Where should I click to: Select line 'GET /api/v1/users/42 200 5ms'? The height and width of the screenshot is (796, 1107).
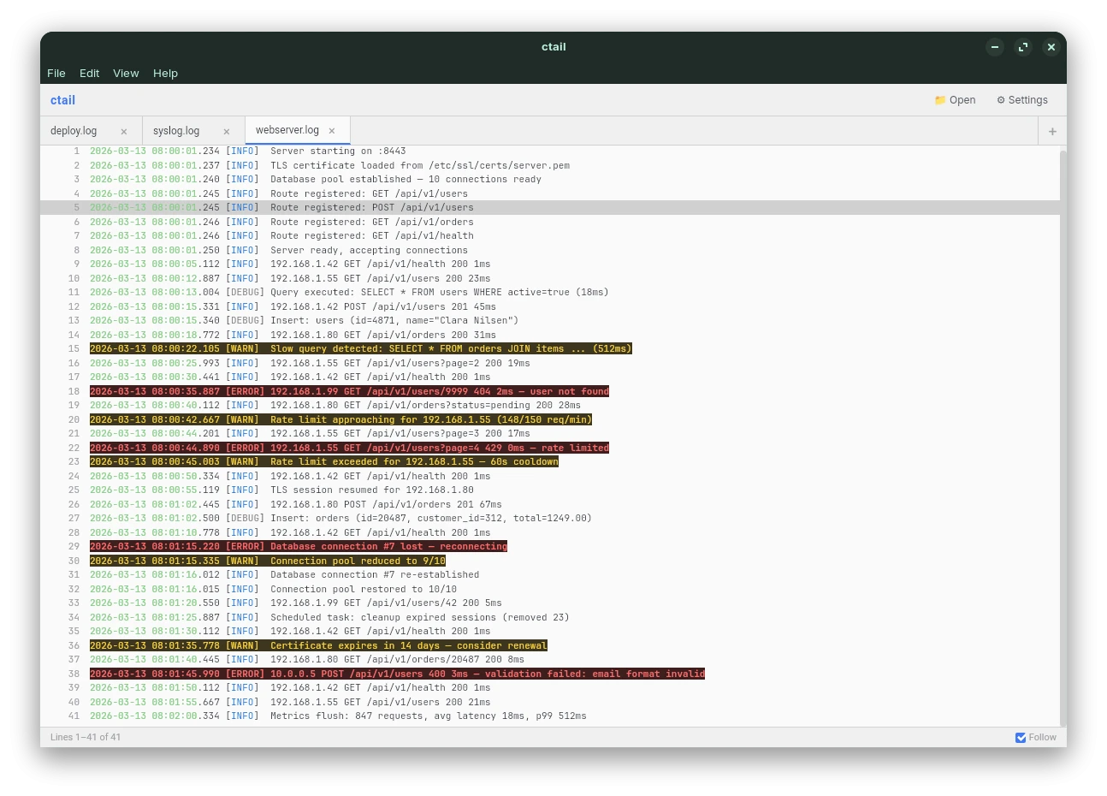[x=550, y=603]
